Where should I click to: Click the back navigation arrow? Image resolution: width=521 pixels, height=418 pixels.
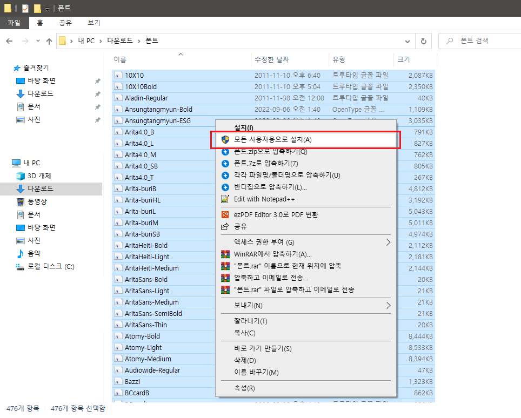coord(9,41)
